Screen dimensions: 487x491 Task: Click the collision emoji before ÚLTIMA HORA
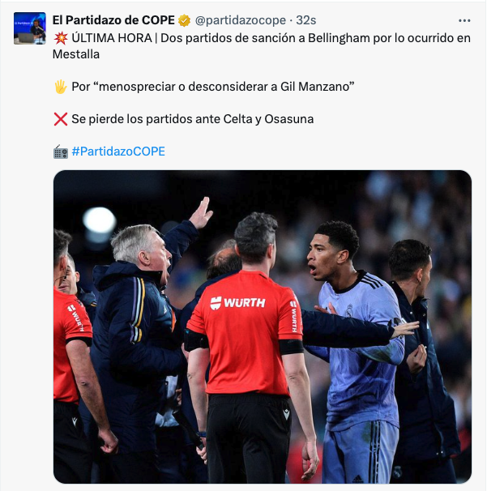(x=61, y=38)
